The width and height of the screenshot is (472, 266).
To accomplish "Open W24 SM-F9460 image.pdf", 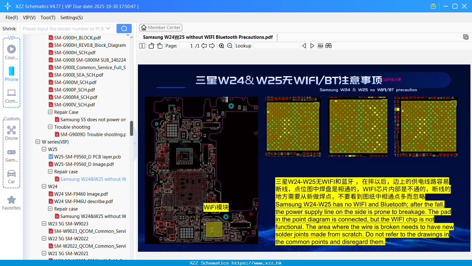I will [78, 194].
